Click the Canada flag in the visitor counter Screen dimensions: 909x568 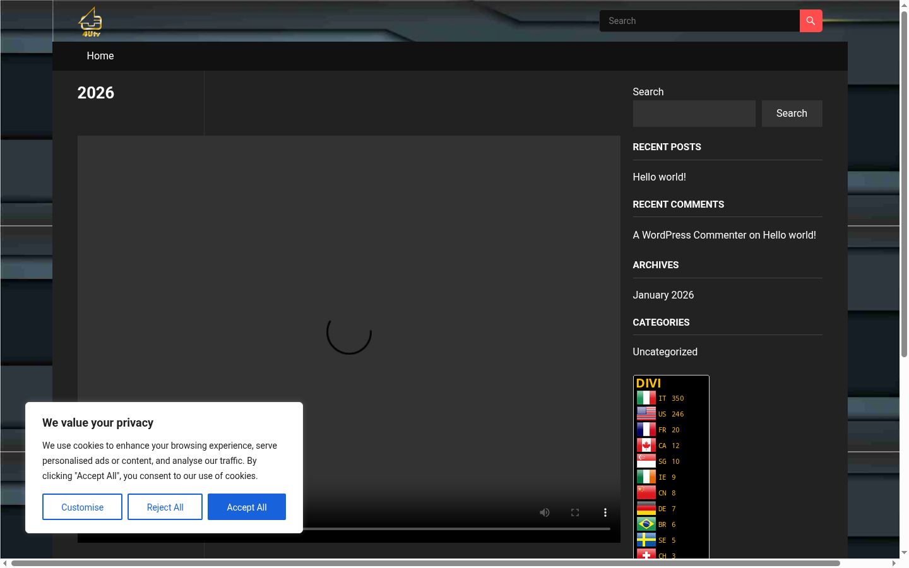click(x=646, y=446)
